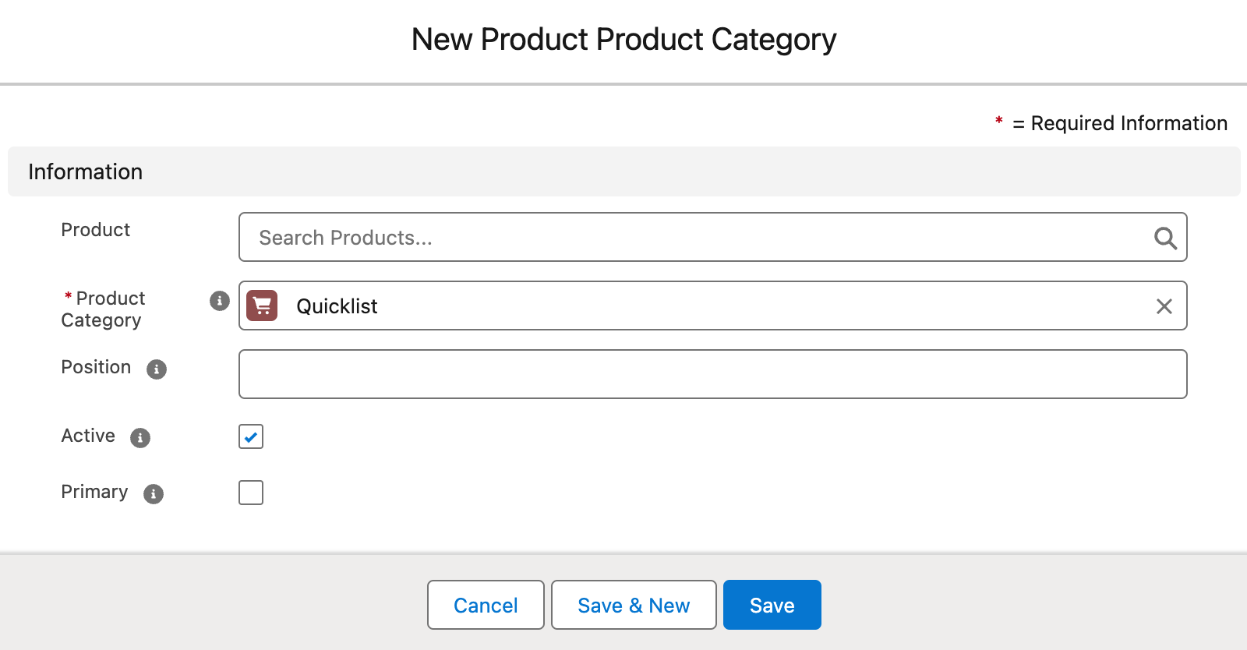1247x650 pixels.
Task: Show help for the Position field
Action: [157, 369]
